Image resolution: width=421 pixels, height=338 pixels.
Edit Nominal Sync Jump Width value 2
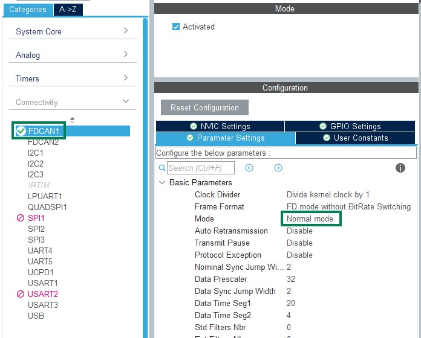point(289,267)
